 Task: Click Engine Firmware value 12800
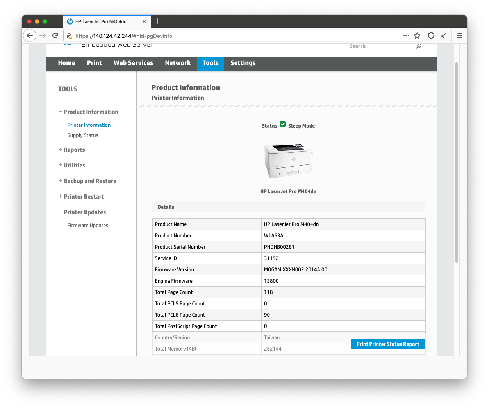tap(271, 281)
